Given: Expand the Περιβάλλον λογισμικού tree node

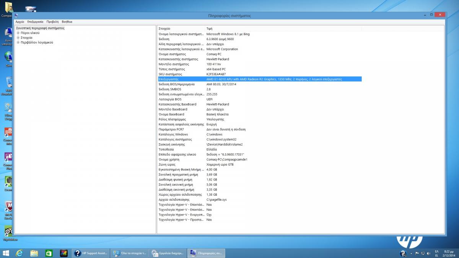Looking at the screenshot, I should (x=18, y=42).
